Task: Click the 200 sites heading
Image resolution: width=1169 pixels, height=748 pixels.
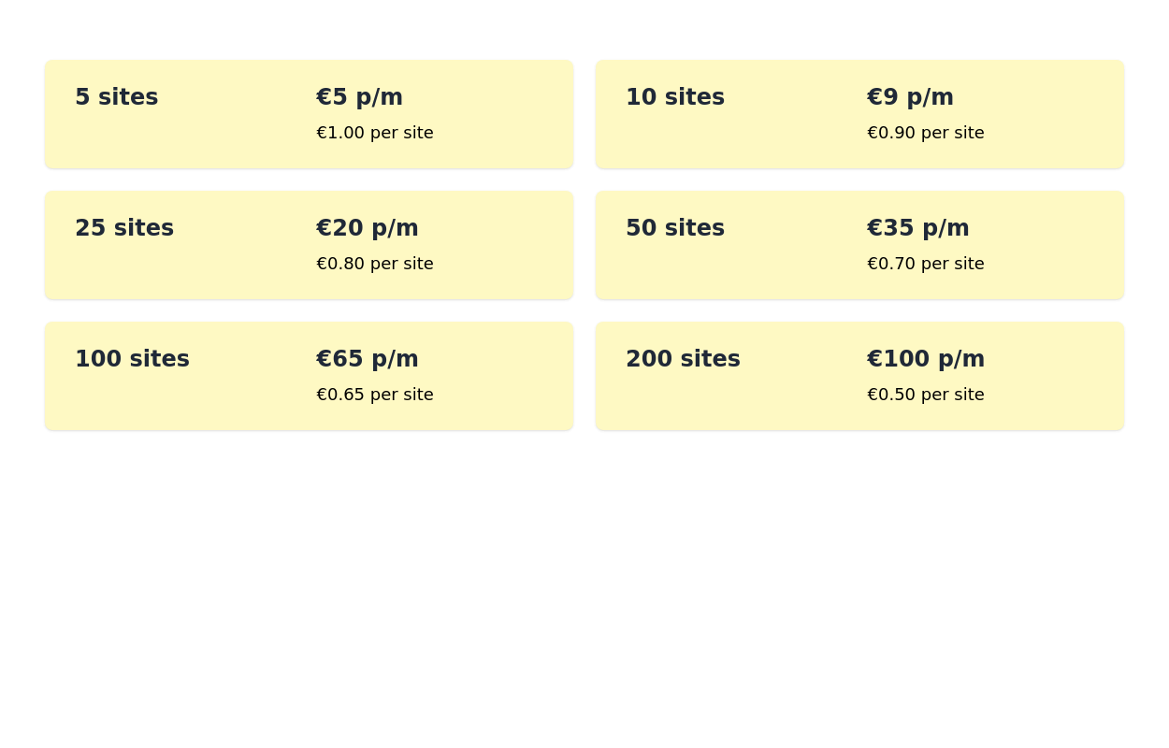Action: [683, 358]
